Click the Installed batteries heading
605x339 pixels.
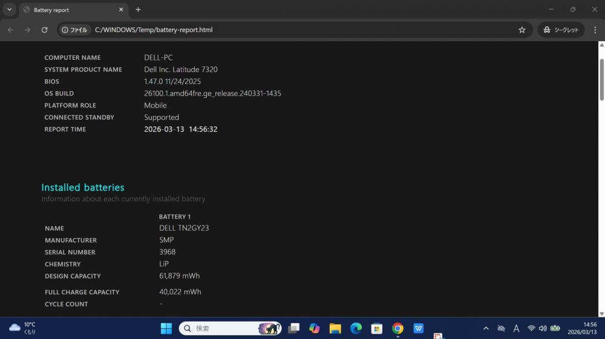[83, 187]
